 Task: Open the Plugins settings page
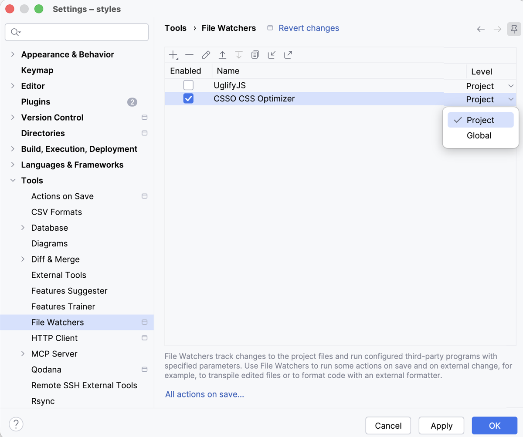[x=36, y=102]
